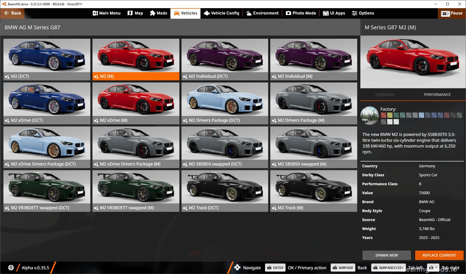Select the M2 S85B50 swapped (M) thumbnail
Viewport: 466px width, 274px height.
click(x=314, y=147)
